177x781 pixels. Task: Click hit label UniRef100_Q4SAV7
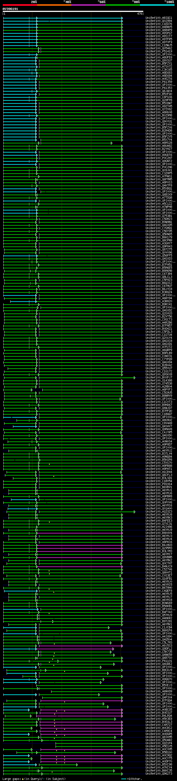click(158, 426)
